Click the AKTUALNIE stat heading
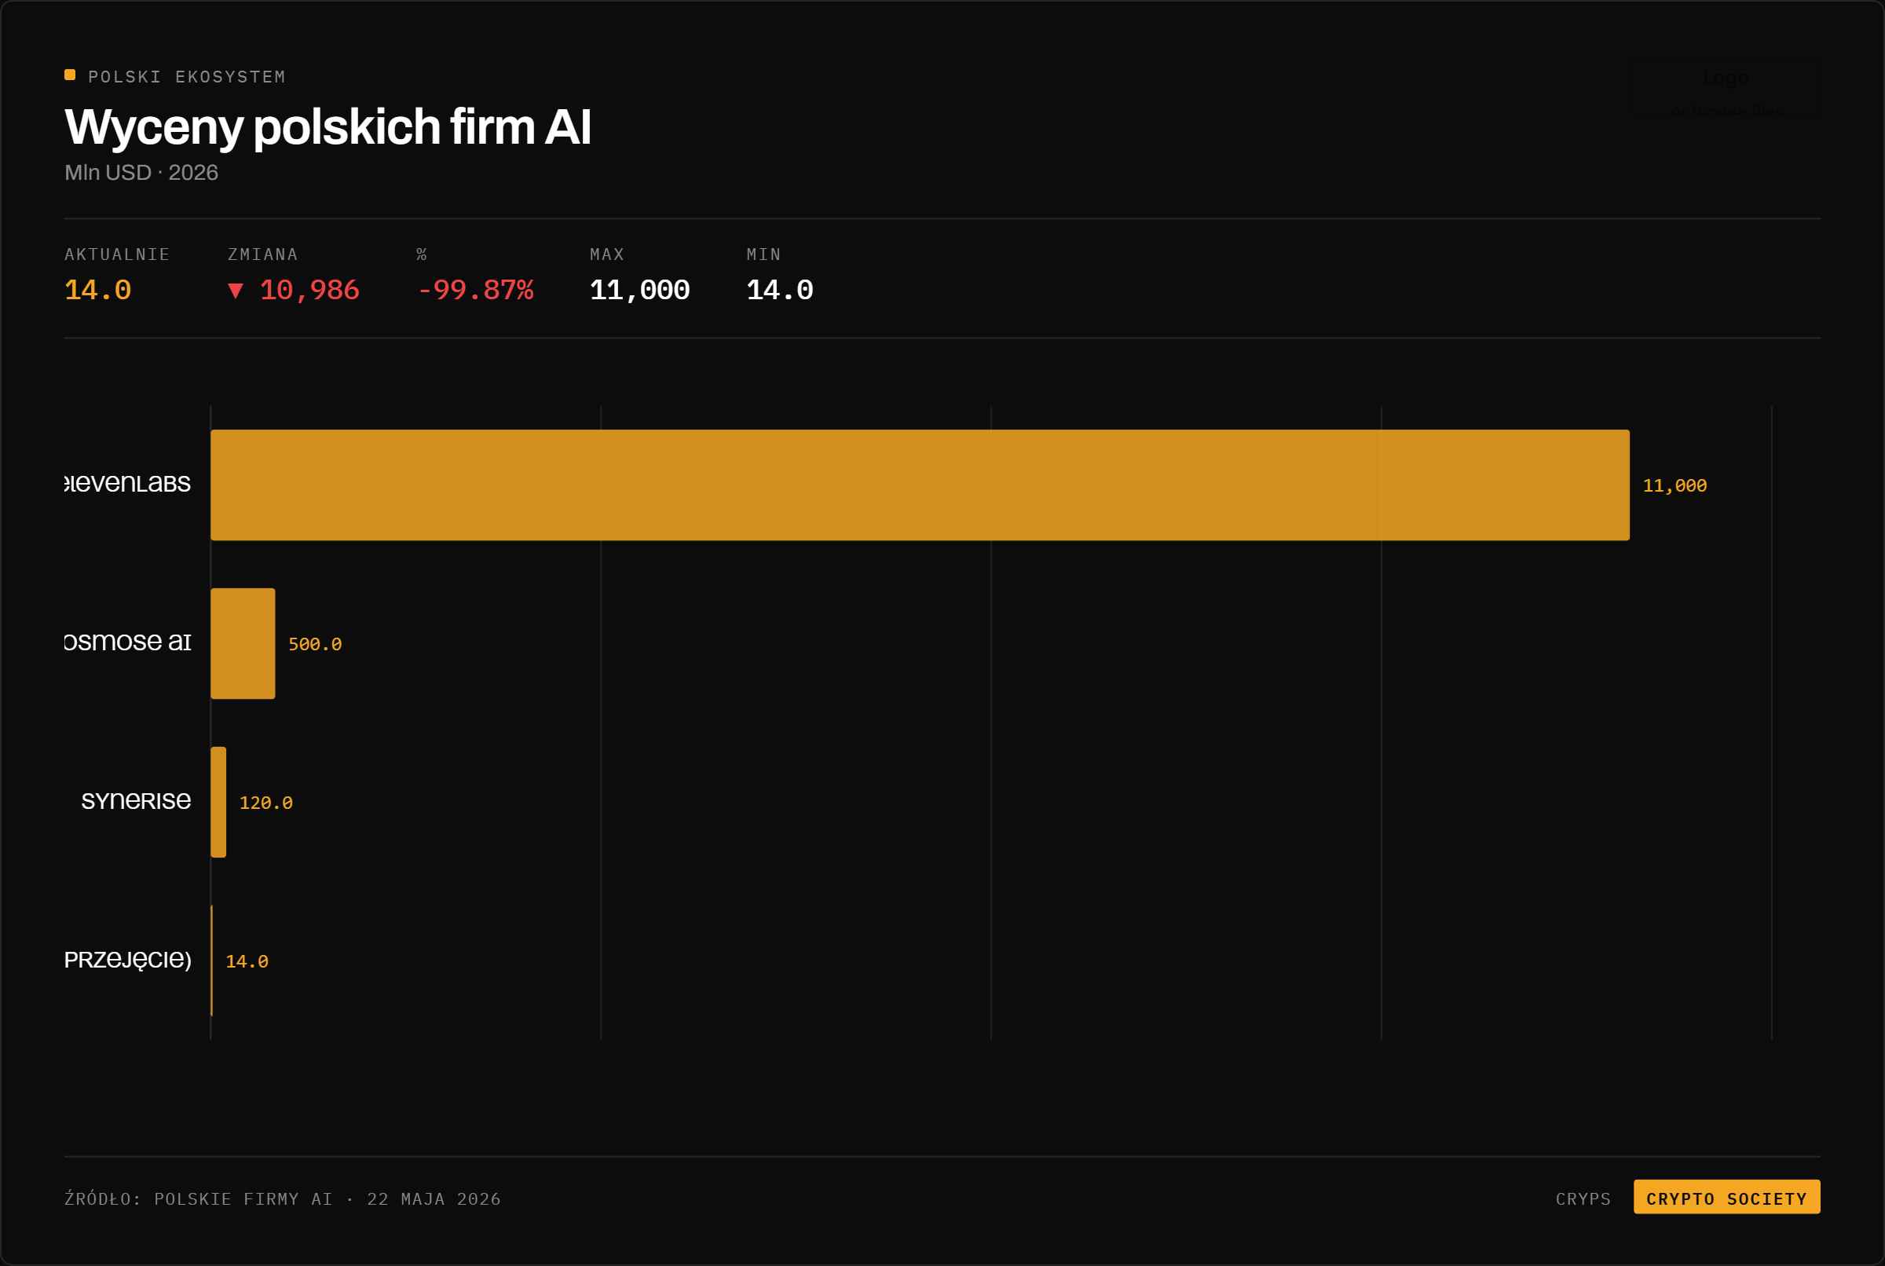The width and height of the screenshot is (1885, 1266). coord(117,254)
